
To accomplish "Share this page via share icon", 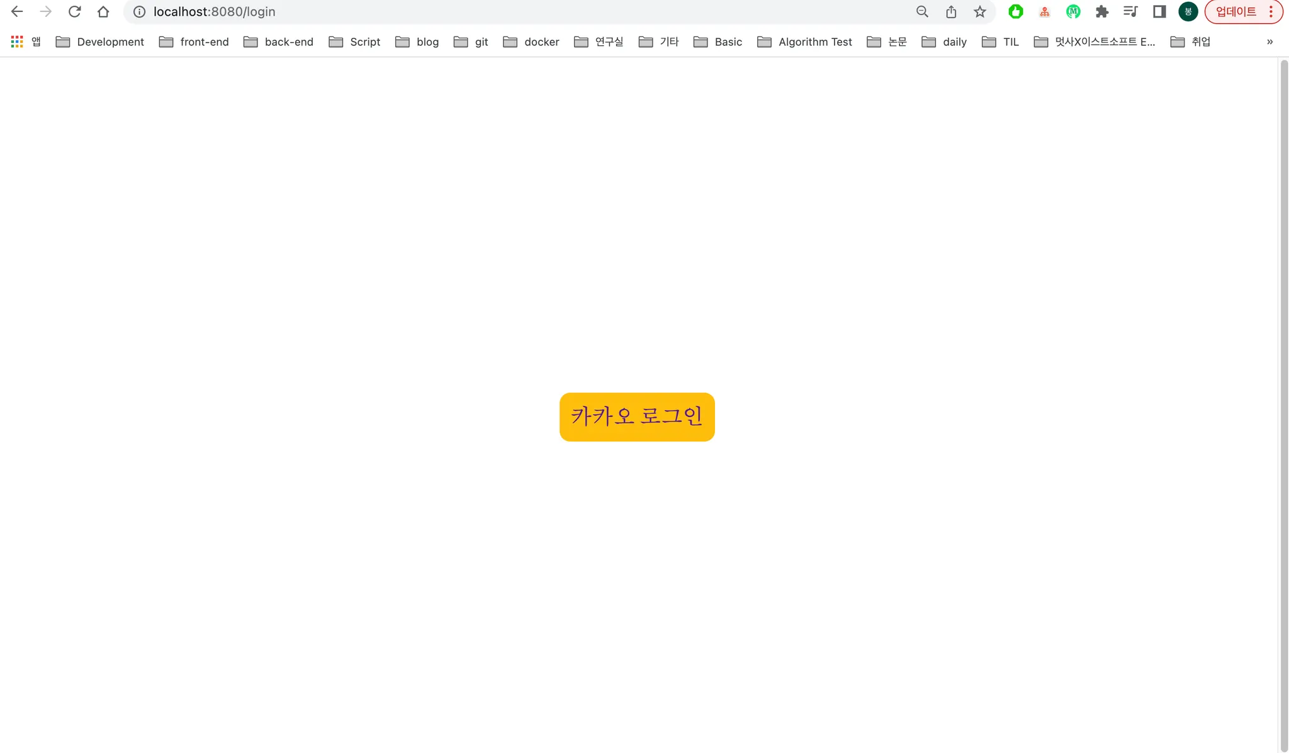I will [x=951, y=12].
